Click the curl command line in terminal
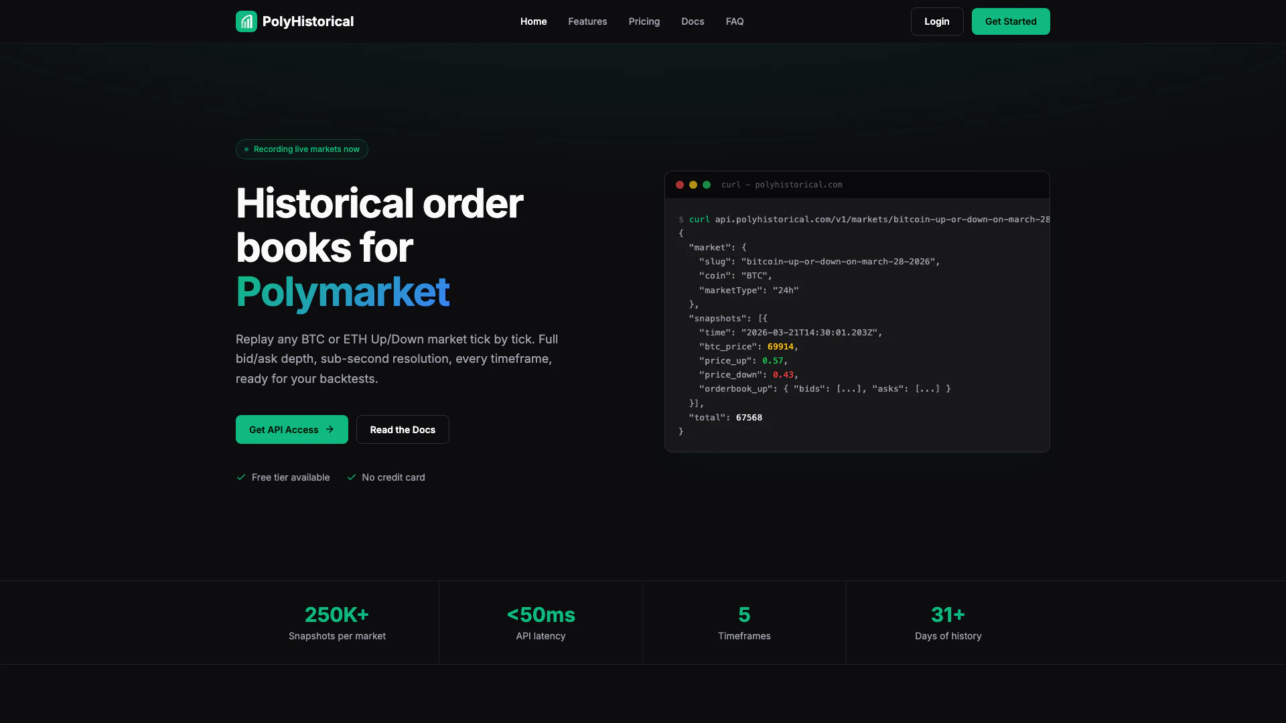 tap(864, 220)
